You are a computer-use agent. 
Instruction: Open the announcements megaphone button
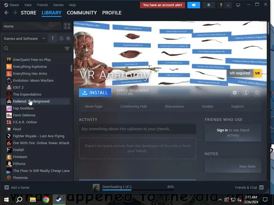click(194, 5)
